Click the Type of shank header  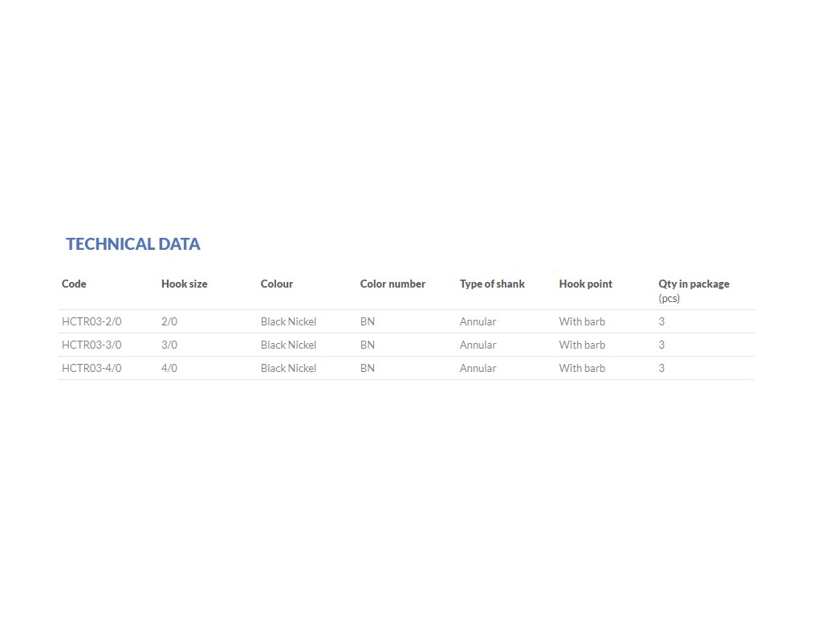pos(492,284)
